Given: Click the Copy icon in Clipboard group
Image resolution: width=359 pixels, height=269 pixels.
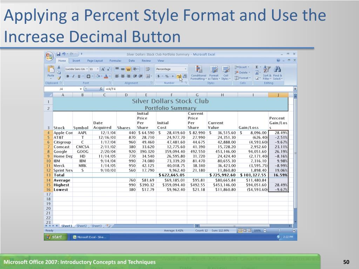Looking at the screenshot, I should click(59, 73).
